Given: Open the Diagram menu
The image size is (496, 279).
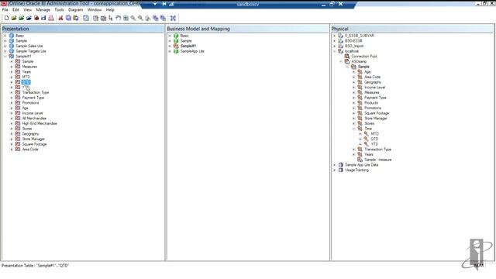Looking at the screenshot, I should [76, 10].
